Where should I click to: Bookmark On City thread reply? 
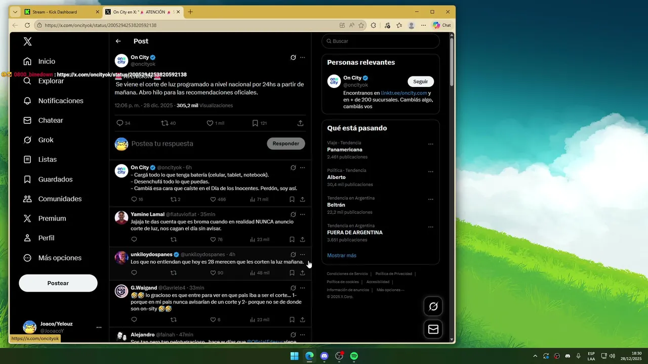click(292, 199)
